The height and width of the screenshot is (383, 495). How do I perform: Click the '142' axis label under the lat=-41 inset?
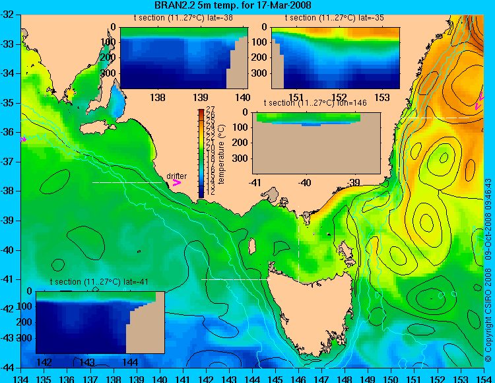[x=44, y=362]
